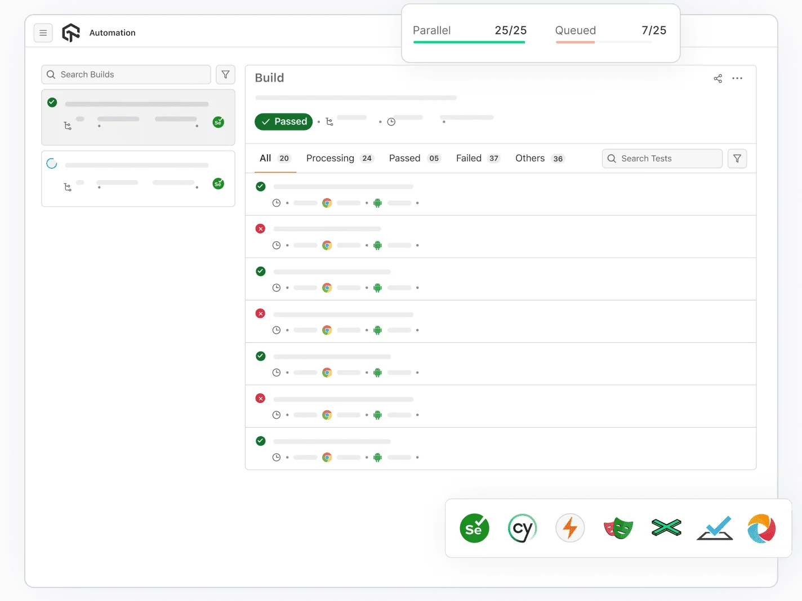Open the more options menu in Build header
This screenshot has width=802, height=601.
tap(737, 78)
